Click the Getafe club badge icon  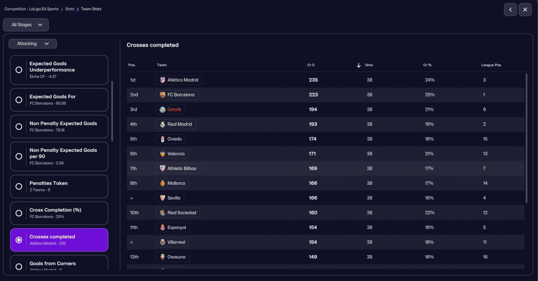point(163,109)
